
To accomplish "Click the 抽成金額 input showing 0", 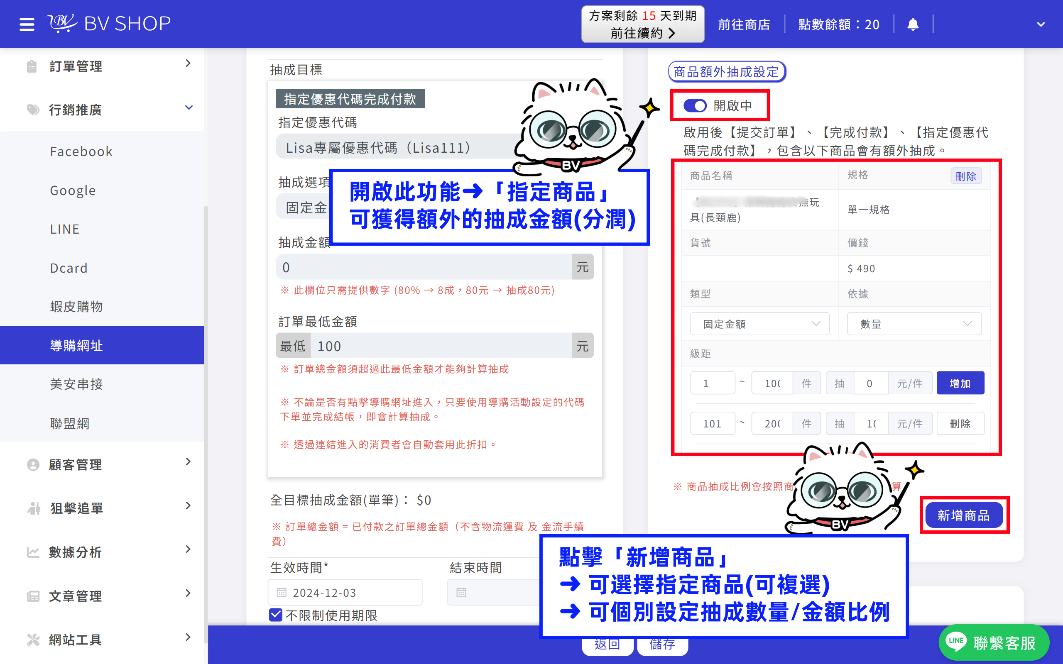I will point(424,266).
